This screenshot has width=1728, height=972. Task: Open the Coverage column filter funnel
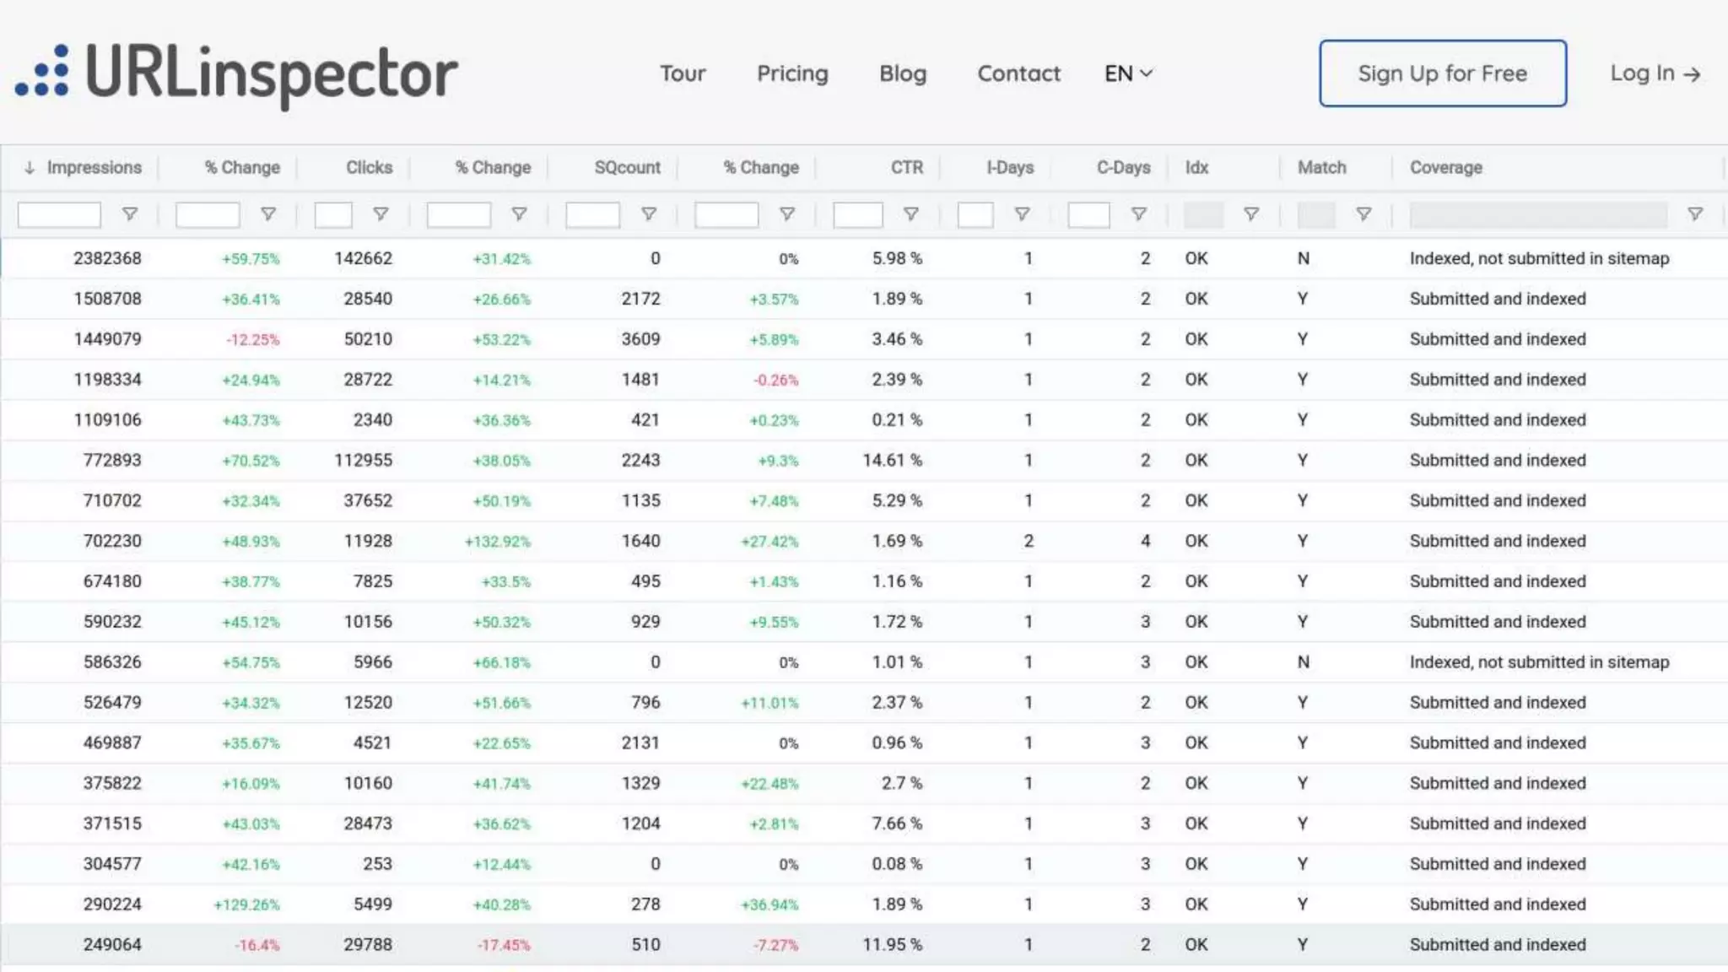pos(1695,214)
